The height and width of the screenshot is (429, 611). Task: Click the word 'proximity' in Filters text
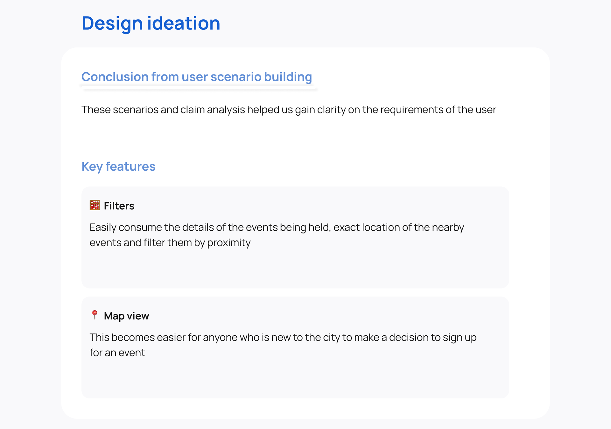(x=228, y=243)
